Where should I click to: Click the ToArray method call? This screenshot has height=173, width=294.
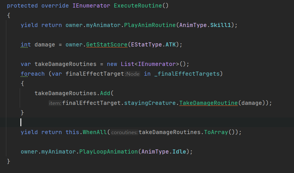216,132
